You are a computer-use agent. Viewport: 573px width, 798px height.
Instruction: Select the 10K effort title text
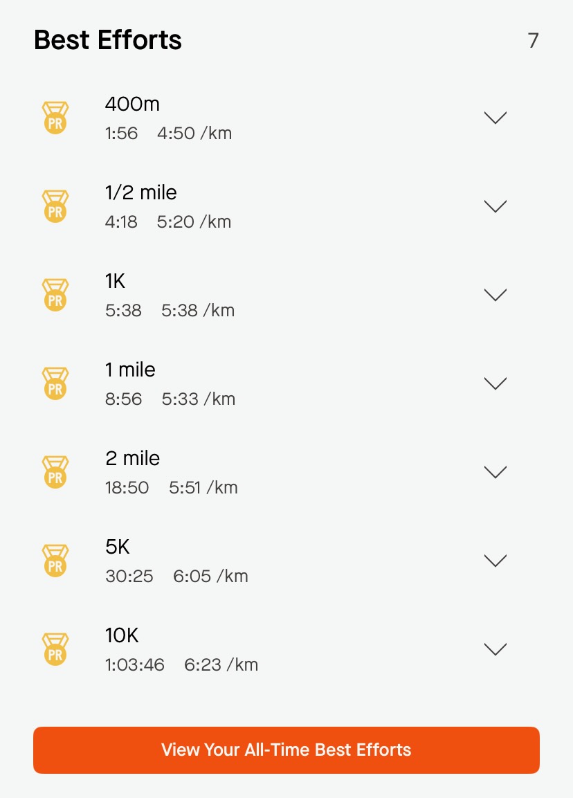[122, 635]
